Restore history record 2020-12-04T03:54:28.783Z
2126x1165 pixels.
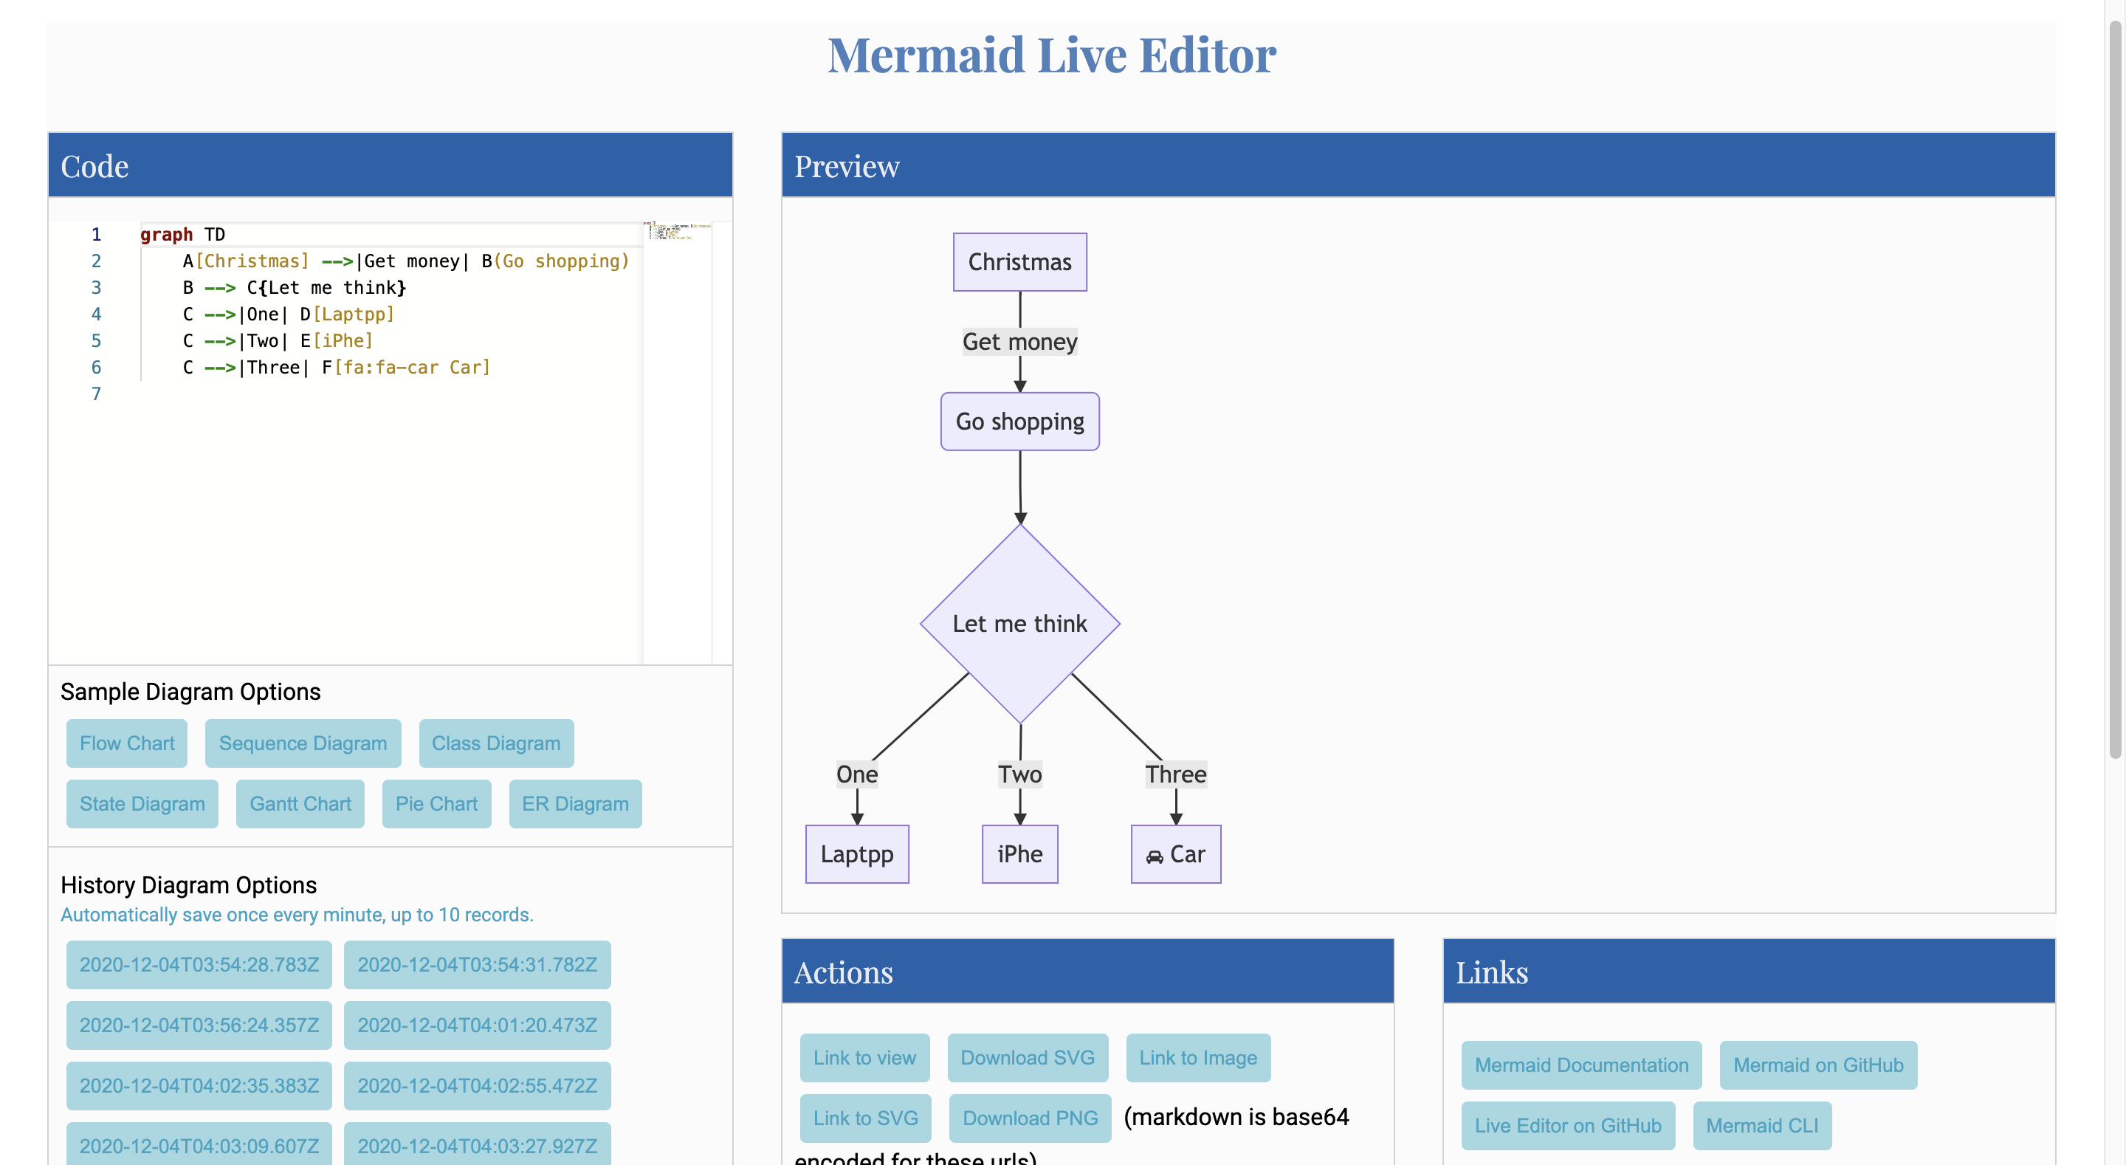199,964
